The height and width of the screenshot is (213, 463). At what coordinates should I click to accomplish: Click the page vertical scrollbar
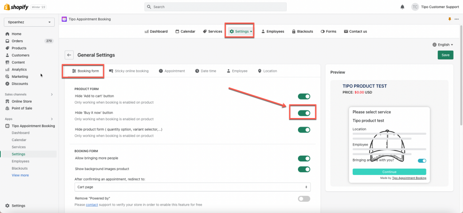[x=461, y=76]
